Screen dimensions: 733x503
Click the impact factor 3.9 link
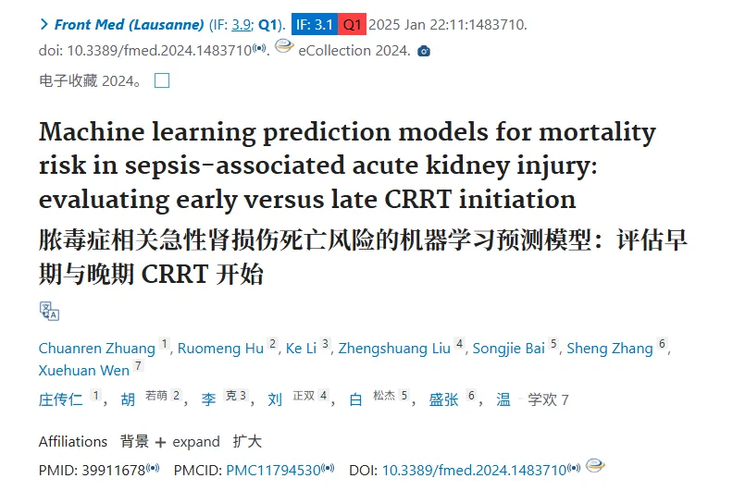(x=242, y=25)
